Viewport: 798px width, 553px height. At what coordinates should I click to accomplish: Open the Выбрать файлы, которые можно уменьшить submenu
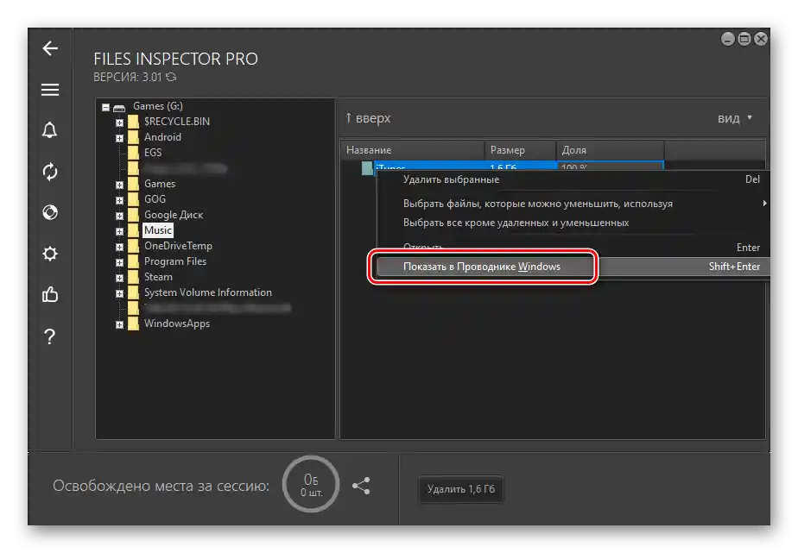(x=573, y=204)
